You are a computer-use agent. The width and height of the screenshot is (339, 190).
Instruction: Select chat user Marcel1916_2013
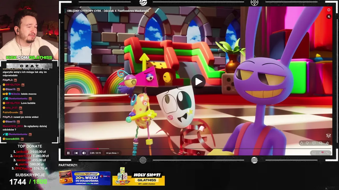pos(13,126)
